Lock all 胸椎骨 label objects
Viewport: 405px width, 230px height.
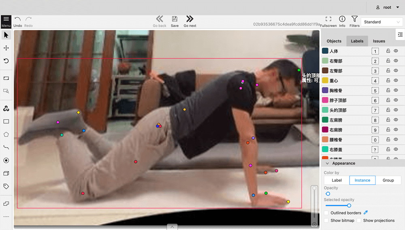[x=388, y=90]
